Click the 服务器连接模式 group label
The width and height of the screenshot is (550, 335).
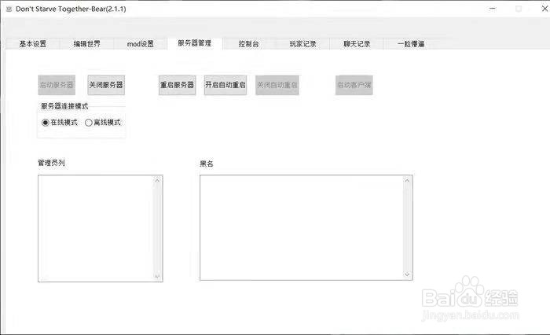coord(64,106)
